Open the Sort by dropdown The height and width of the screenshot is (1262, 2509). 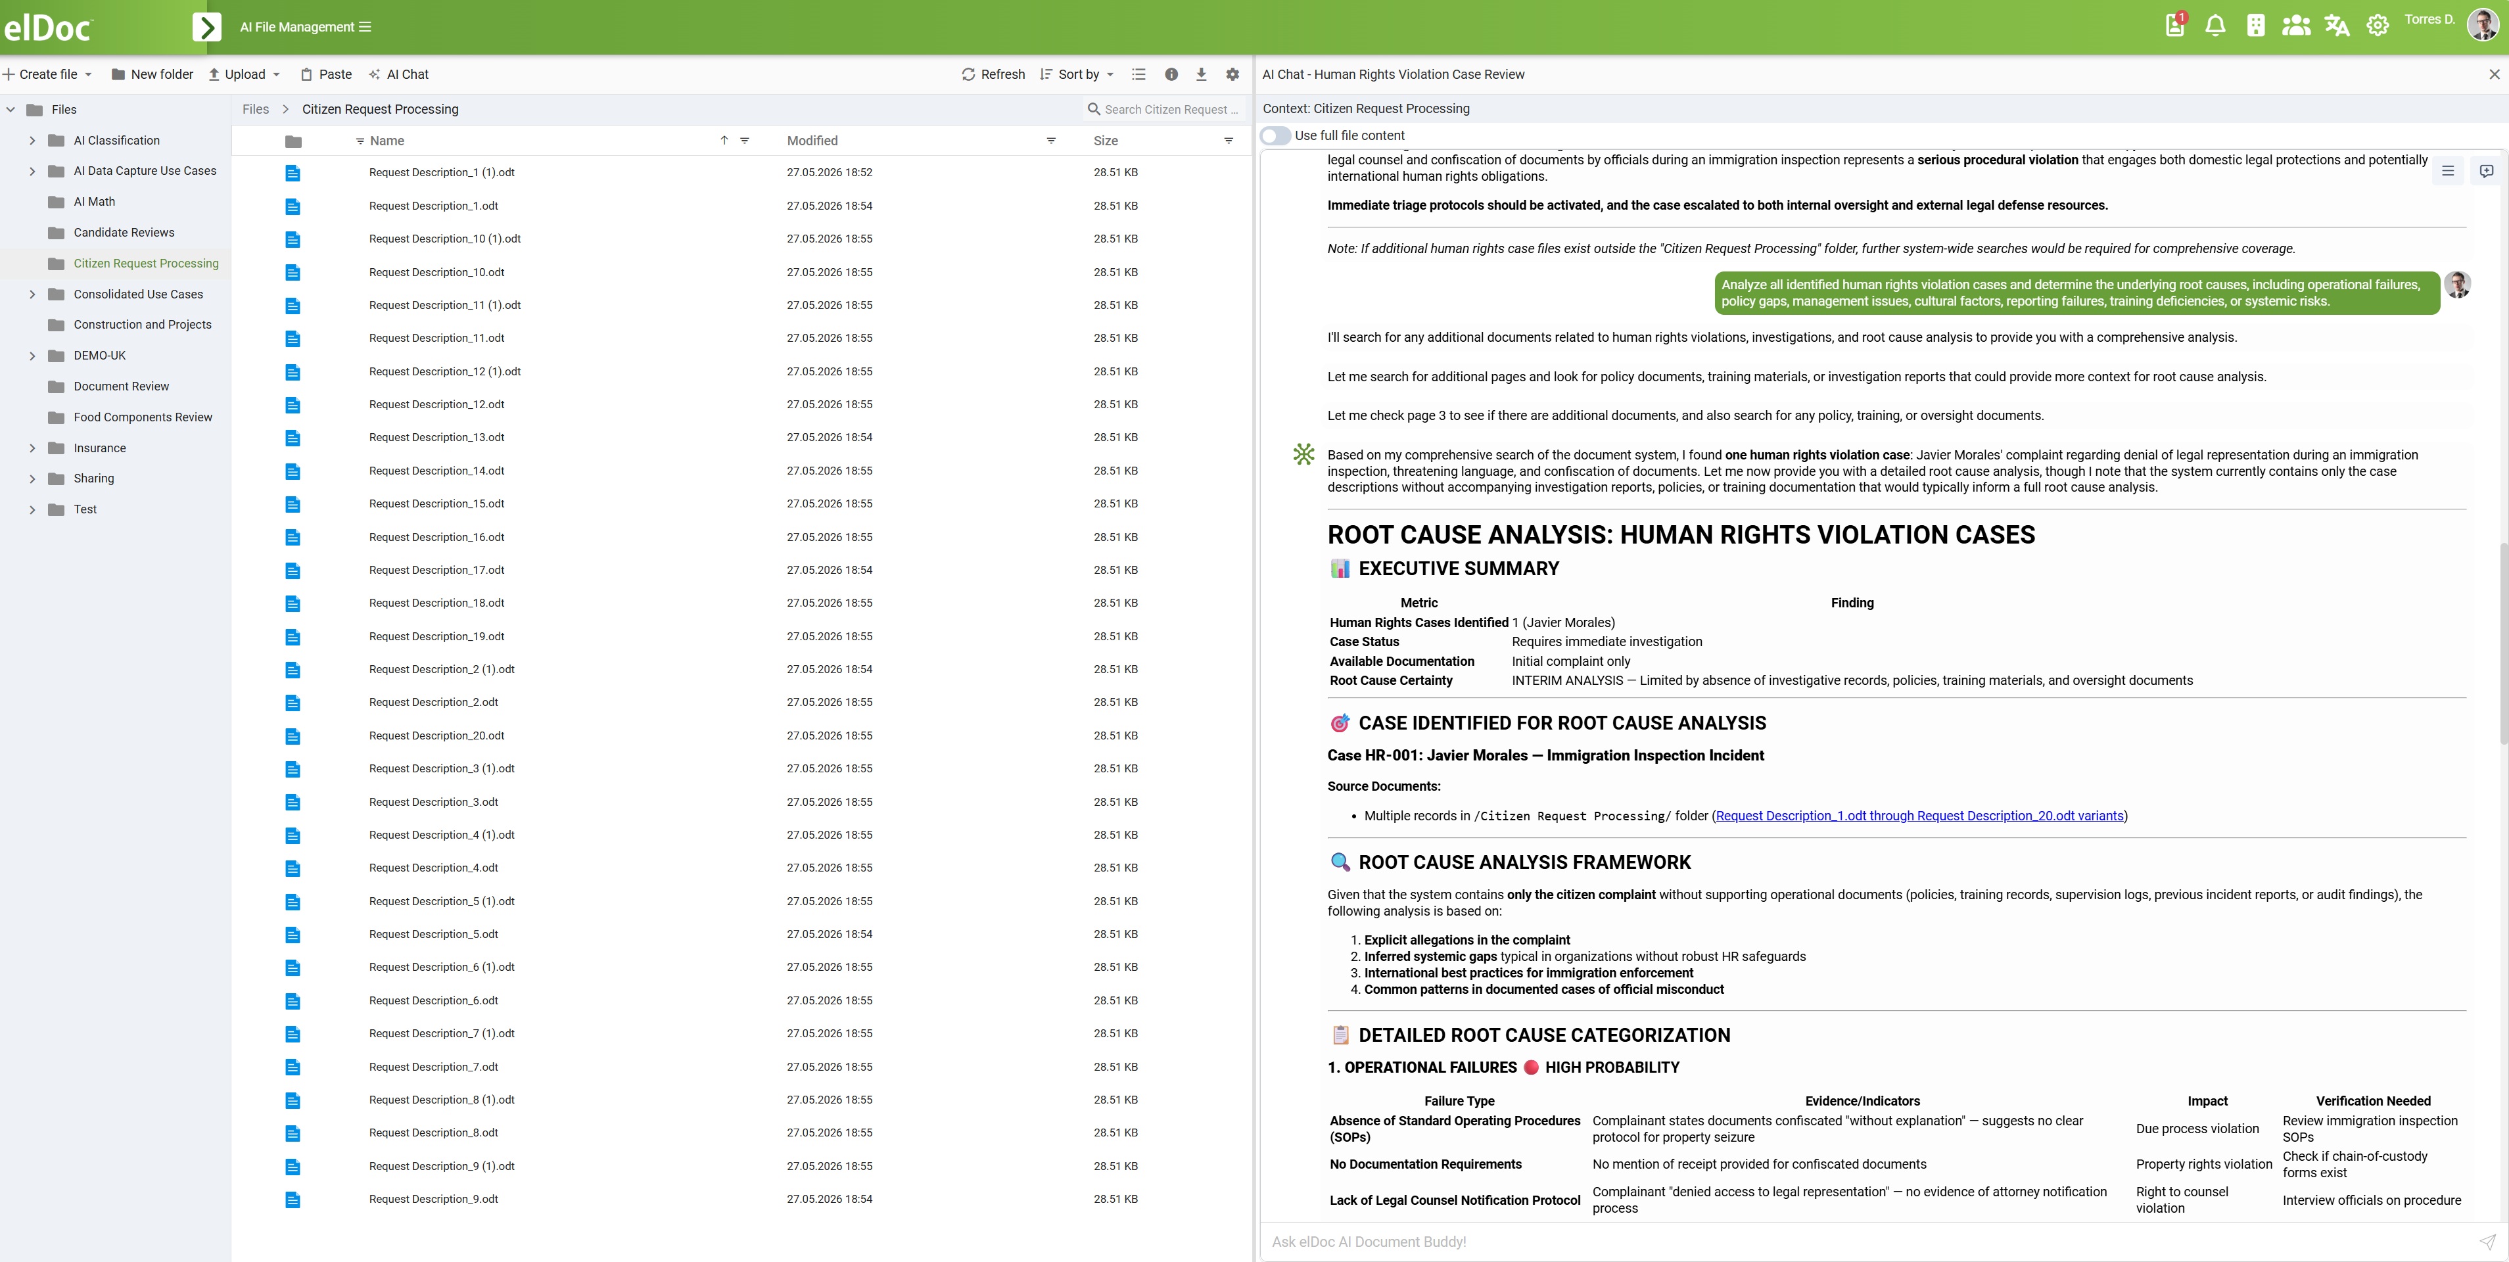tap(1076, 74)
